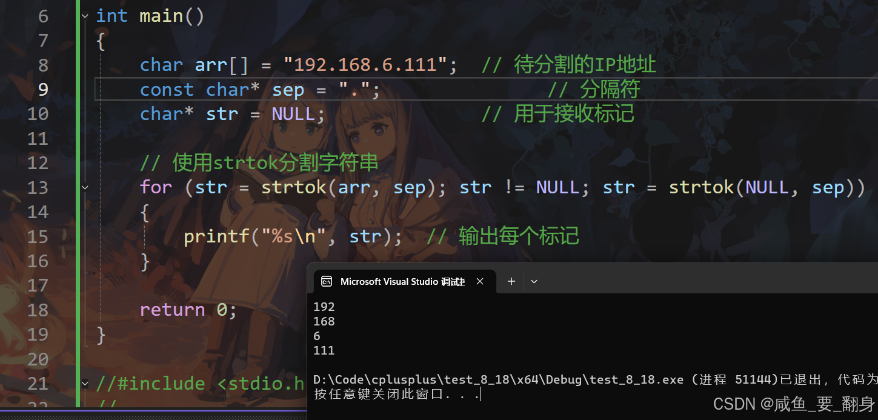Screen dimensions: 878x420
Task: Click the console icon on the terminal tab
Action: pos(327,281)
